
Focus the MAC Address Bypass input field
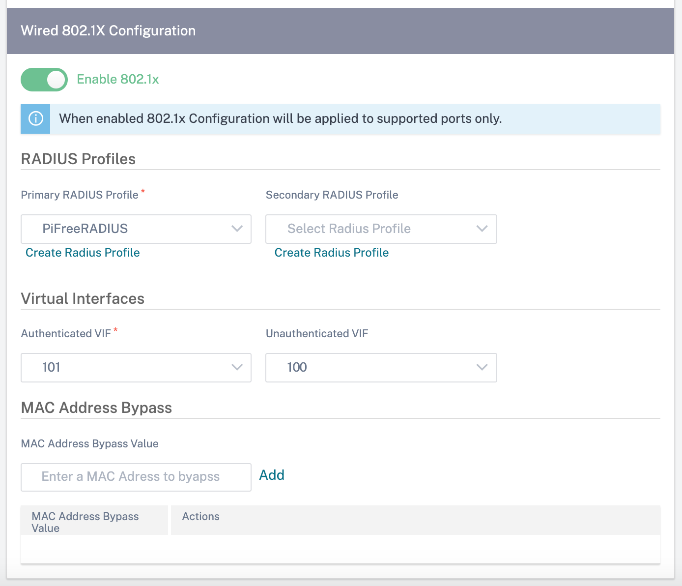tap(136, 477)
